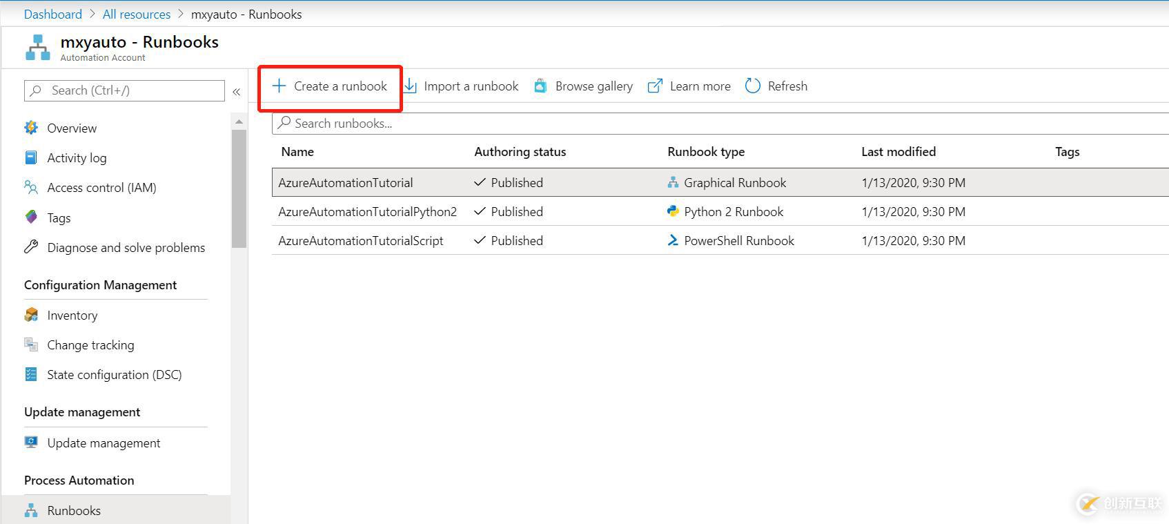
Task: Focus the sidebar Search (Ctrl+/) field
Action: 124,90
